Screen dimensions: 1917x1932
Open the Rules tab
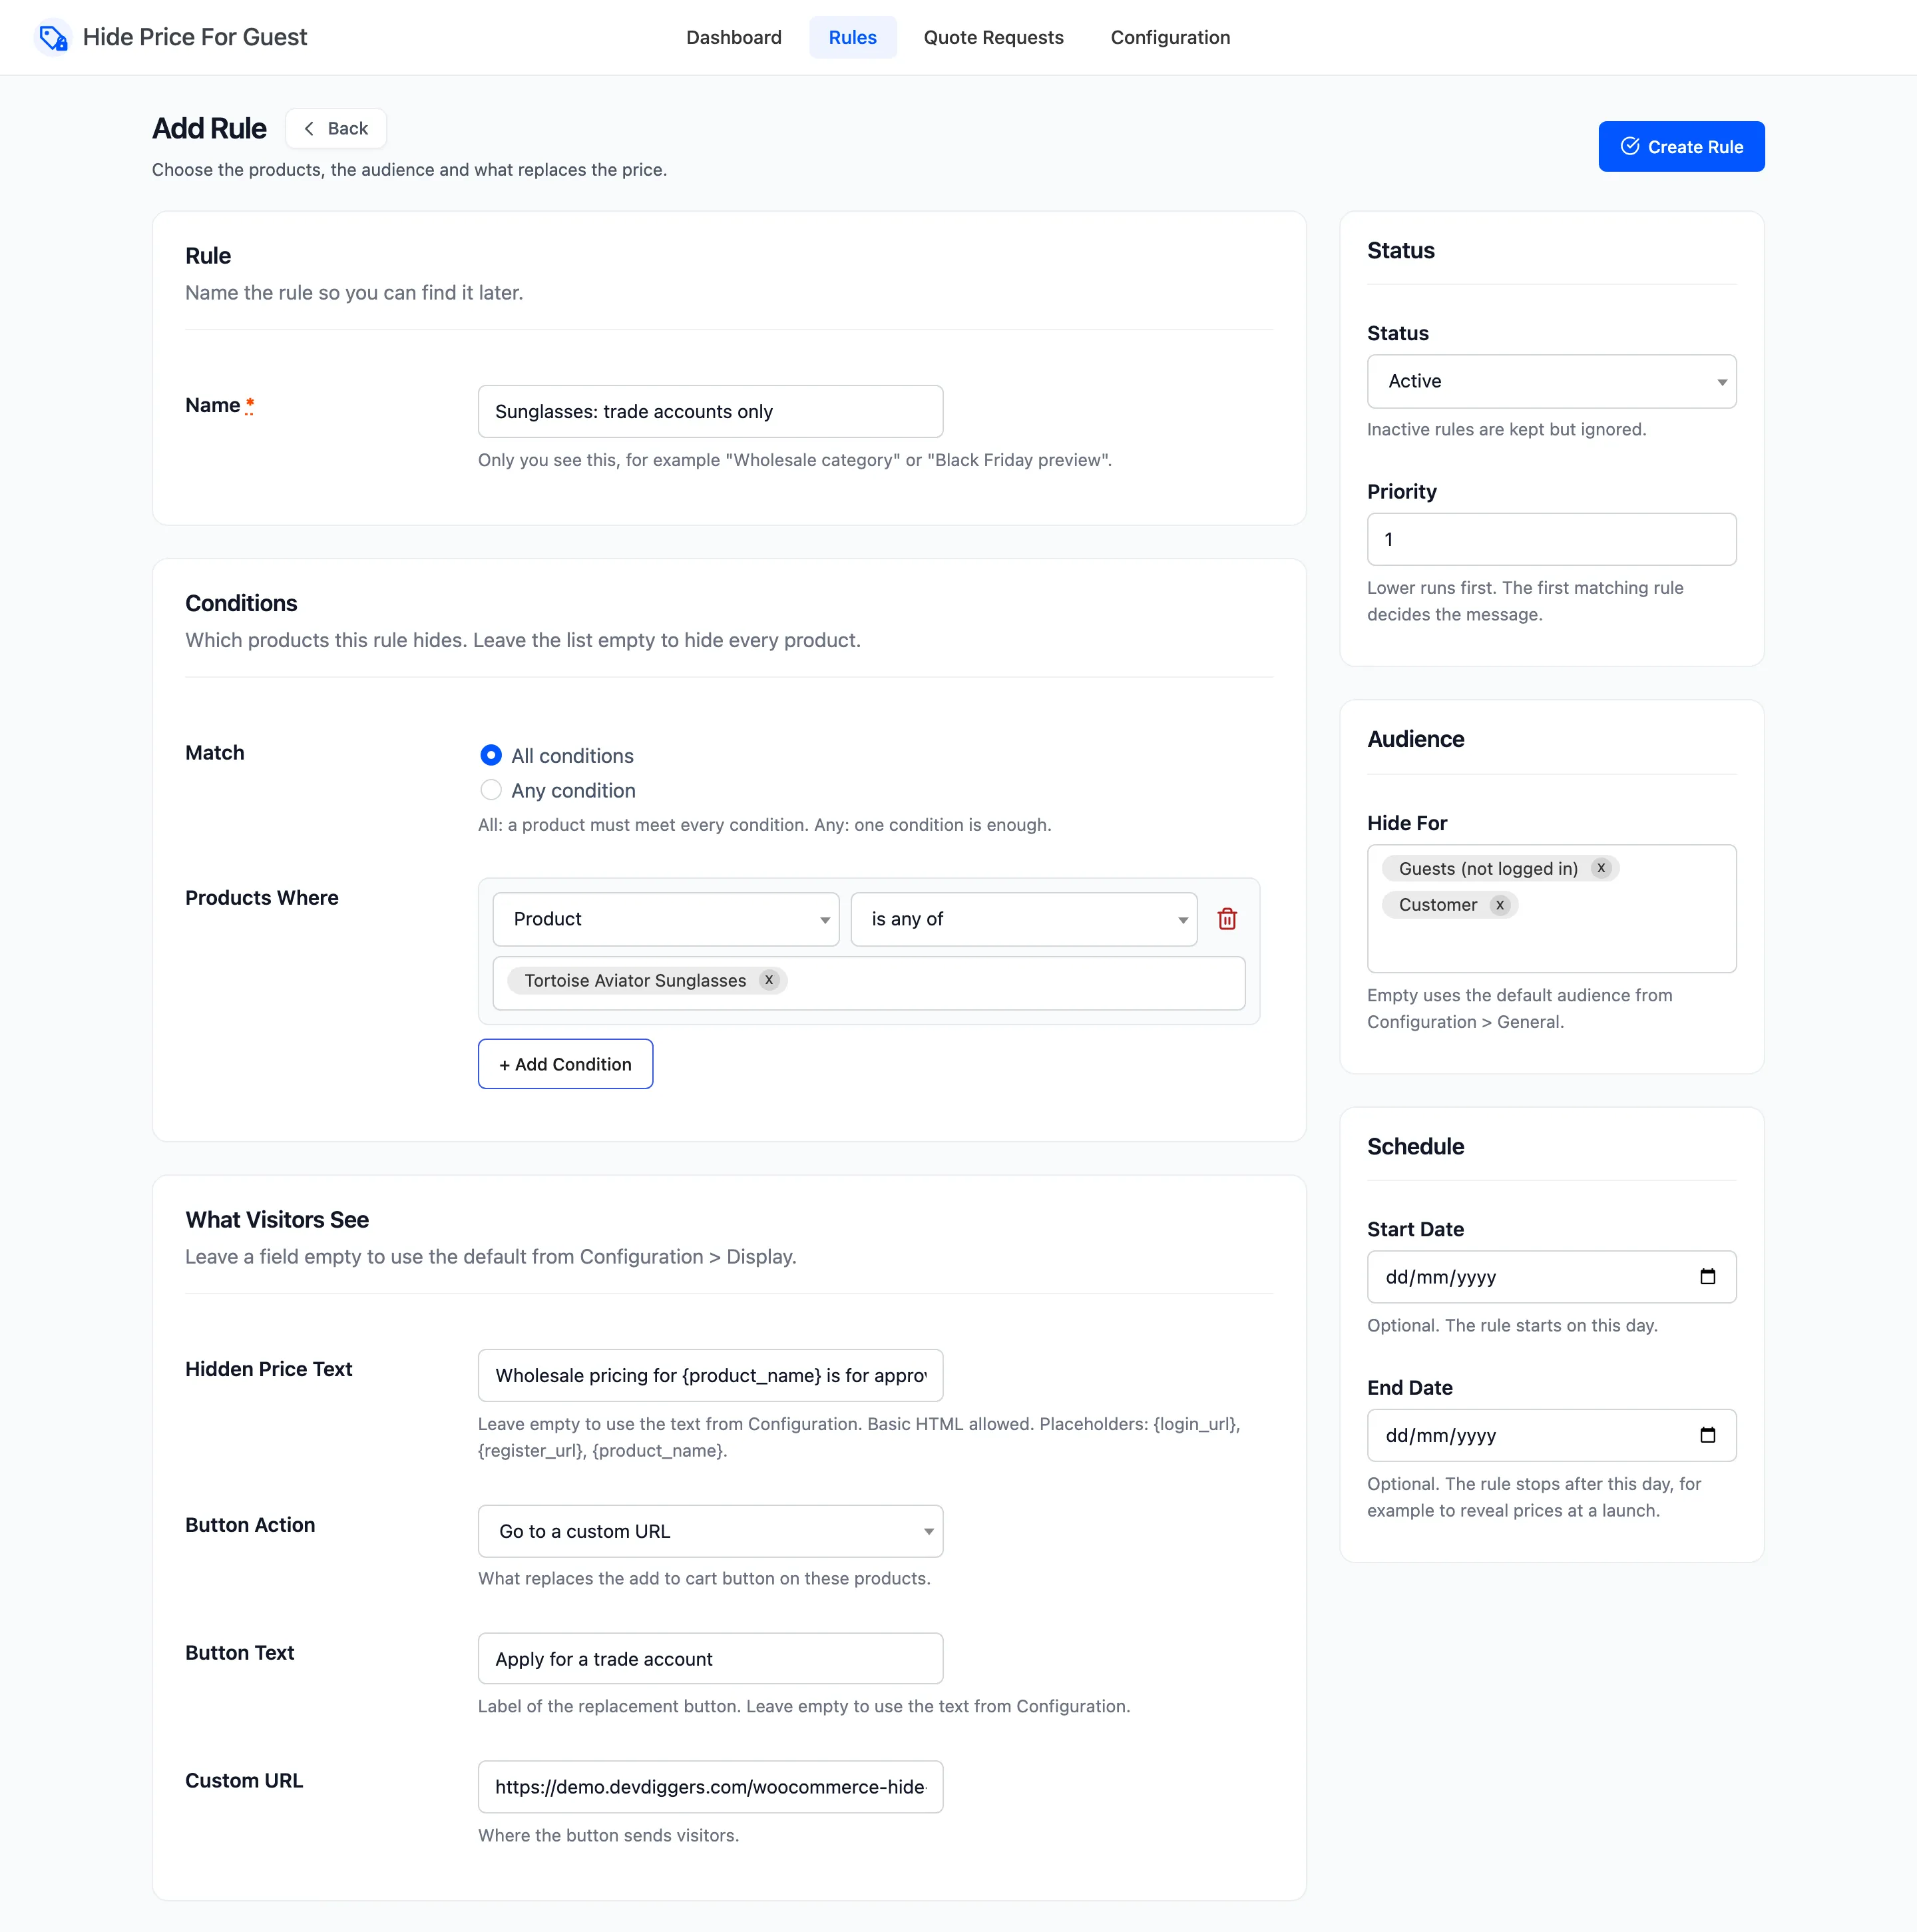(x=853, y=38)
